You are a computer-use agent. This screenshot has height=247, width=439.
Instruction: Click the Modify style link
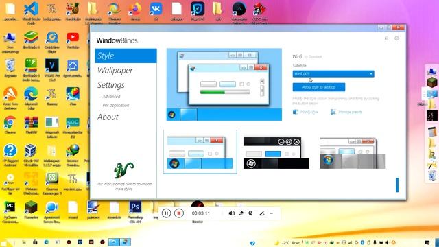pyautogui.click(x=305, y=112)
